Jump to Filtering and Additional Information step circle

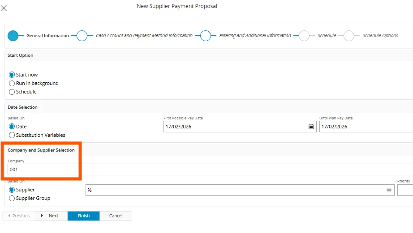click(x=205, y=36)
